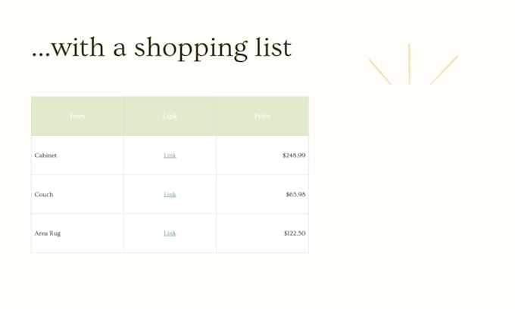The height and width of the screenshot is (309, 515).
Task: Open the Link in the Couch row
Action: pos(170,194)
